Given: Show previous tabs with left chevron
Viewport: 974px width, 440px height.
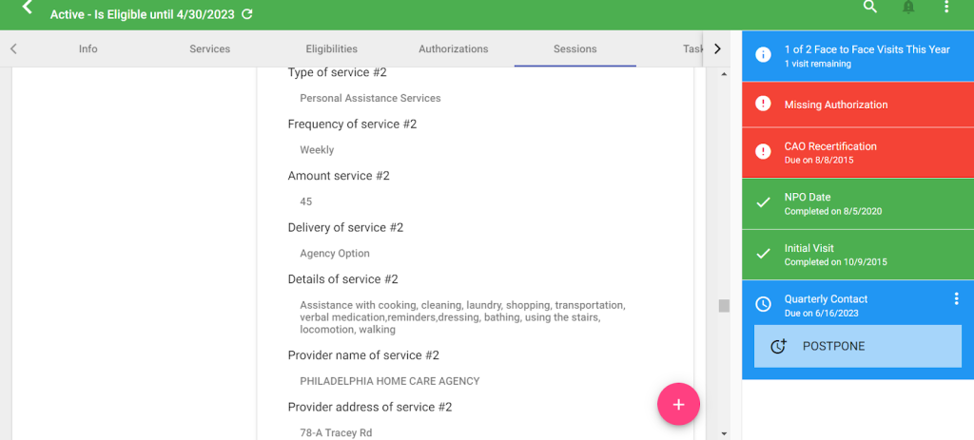Looking at the screenshot, I should (x=13, y=48).
